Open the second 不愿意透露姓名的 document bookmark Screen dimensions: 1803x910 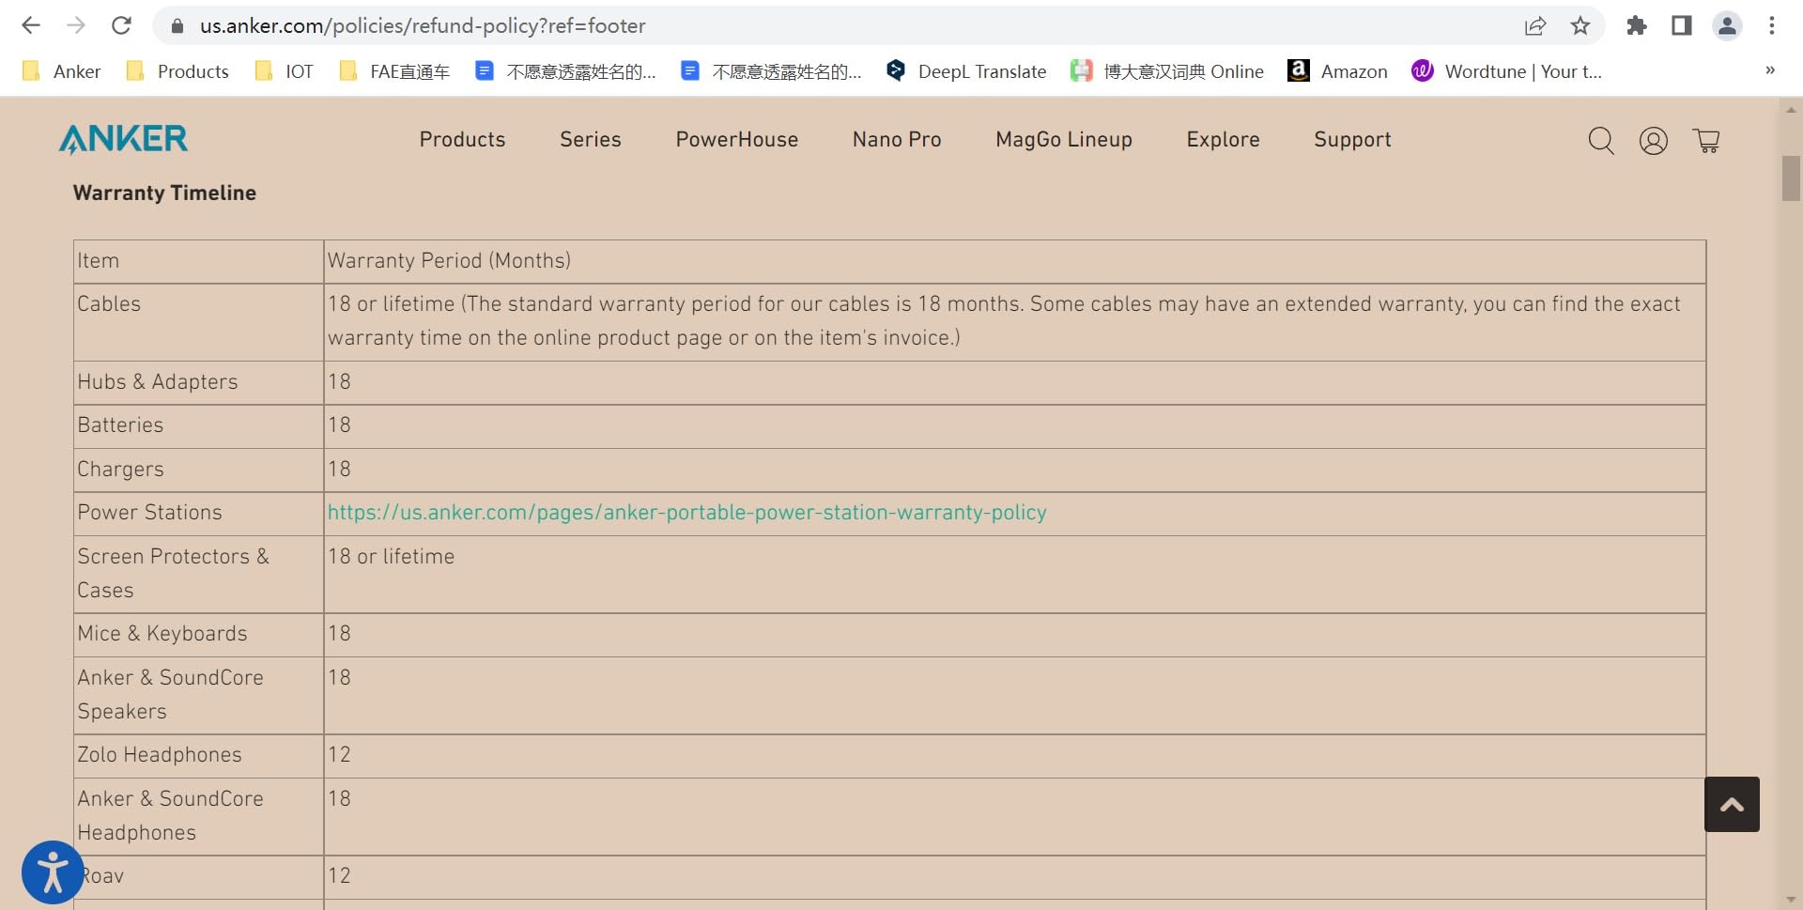click(x=771, y=71)
